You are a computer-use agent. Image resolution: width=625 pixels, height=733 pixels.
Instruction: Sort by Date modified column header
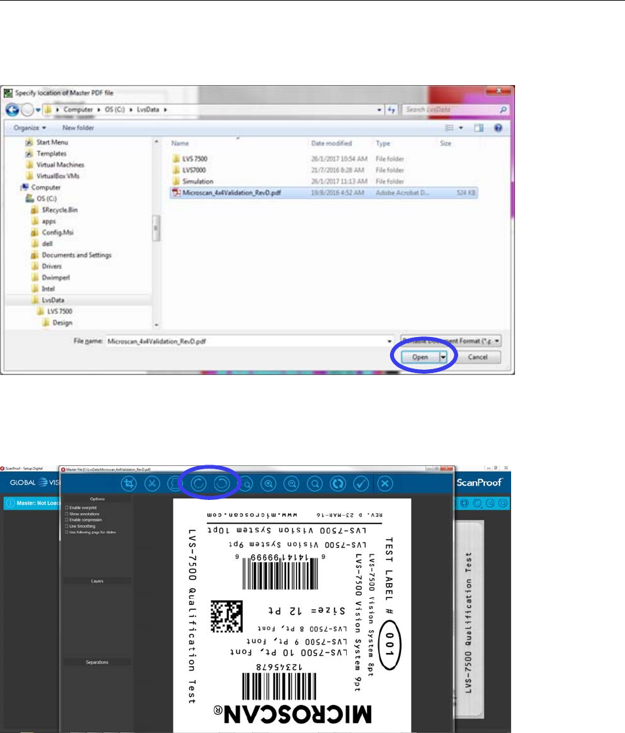click(331, 143)
